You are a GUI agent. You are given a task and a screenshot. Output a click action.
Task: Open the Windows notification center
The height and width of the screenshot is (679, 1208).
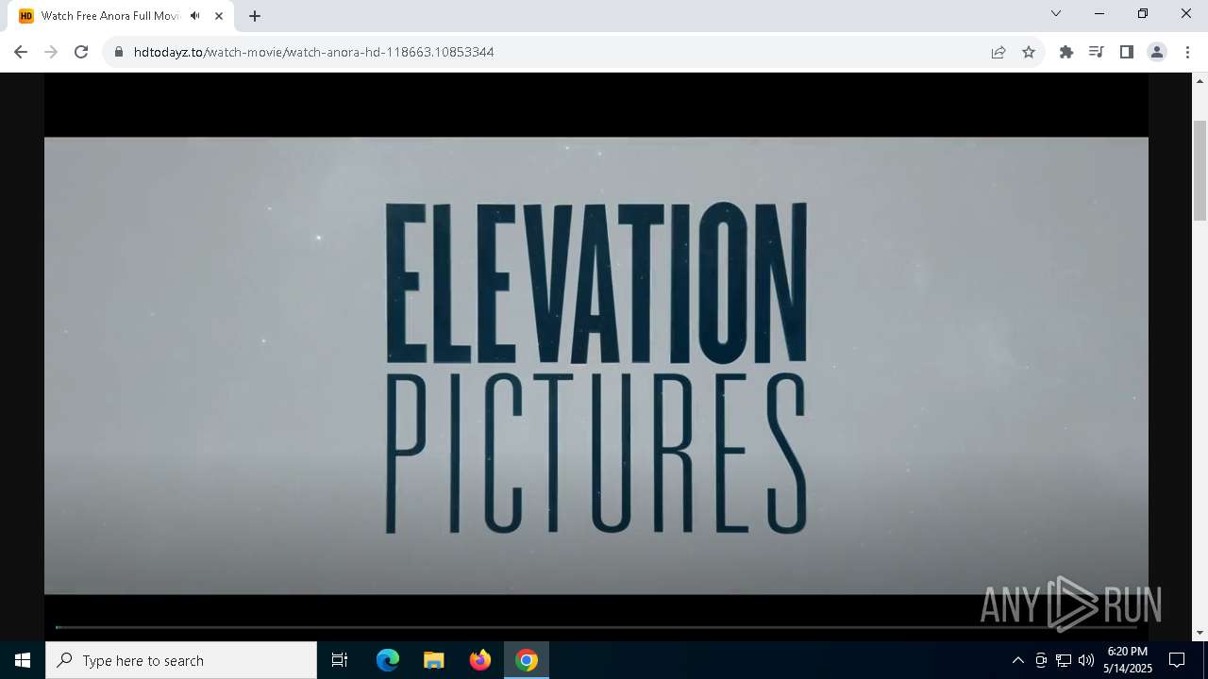(x=1177, y=660)
